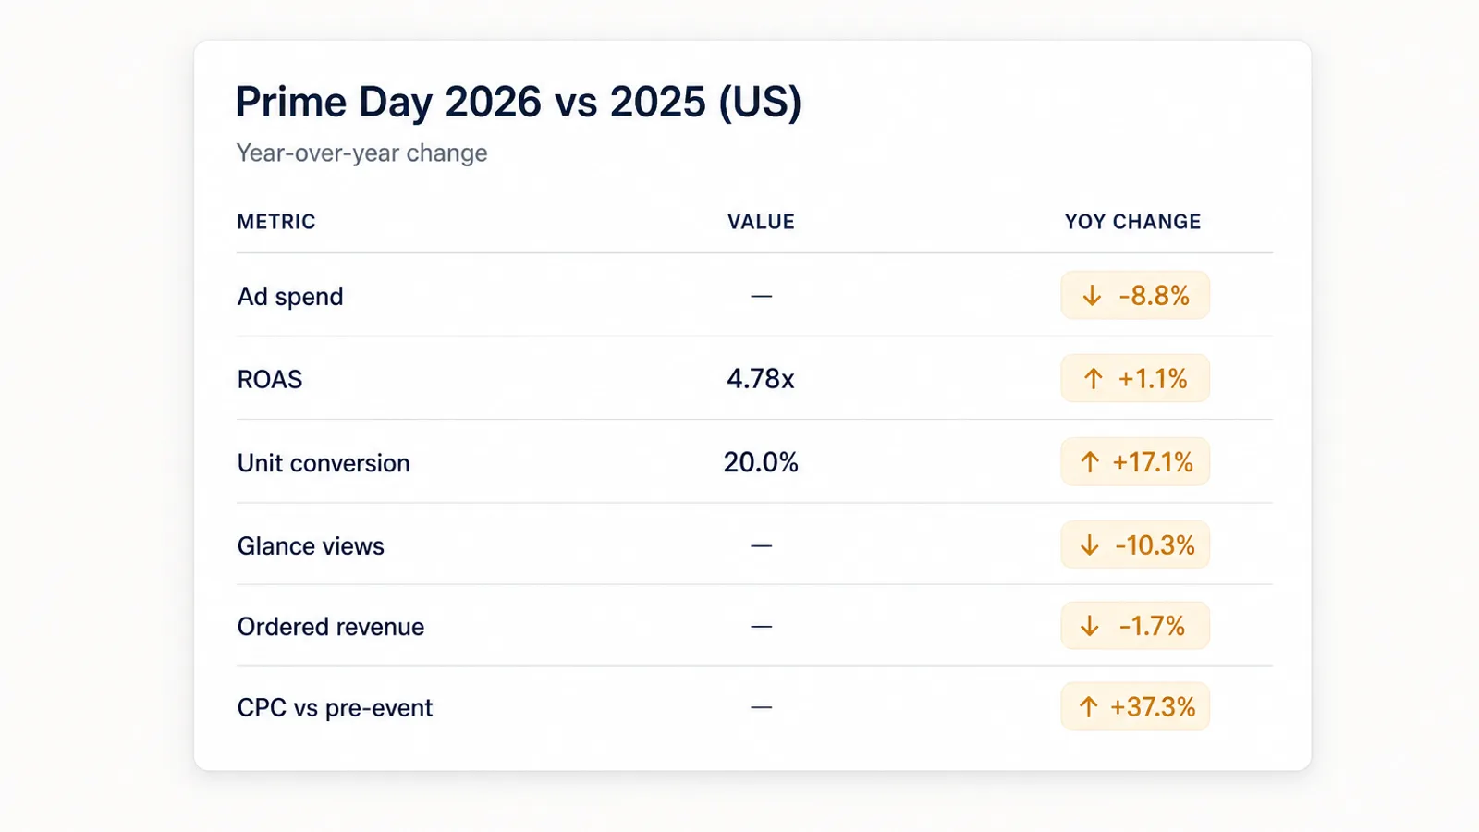Select the -10.3% change value
Image resolution: width=1479 pixels, height=832 pixels.
pyautogui.click(x=1155, y=545)
